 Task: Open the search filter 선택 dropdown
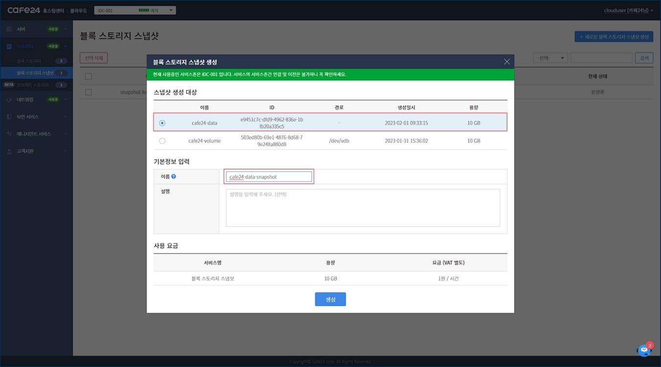pyautogui.click(x=550, y=58)
